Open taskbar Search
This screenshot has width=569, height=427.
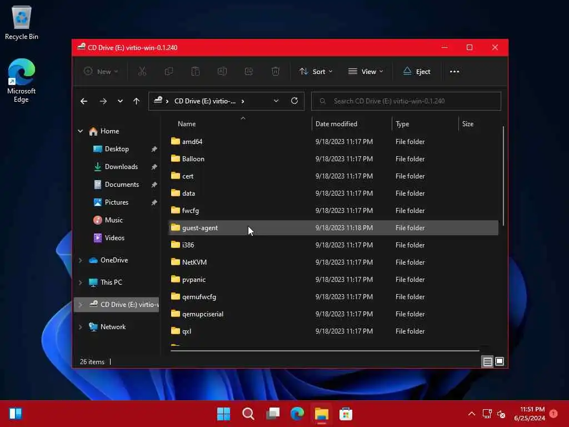(248, 414)
